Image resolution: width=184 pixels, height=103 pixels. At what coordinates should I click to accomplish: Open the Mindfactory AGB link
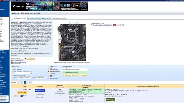point(42,97)
